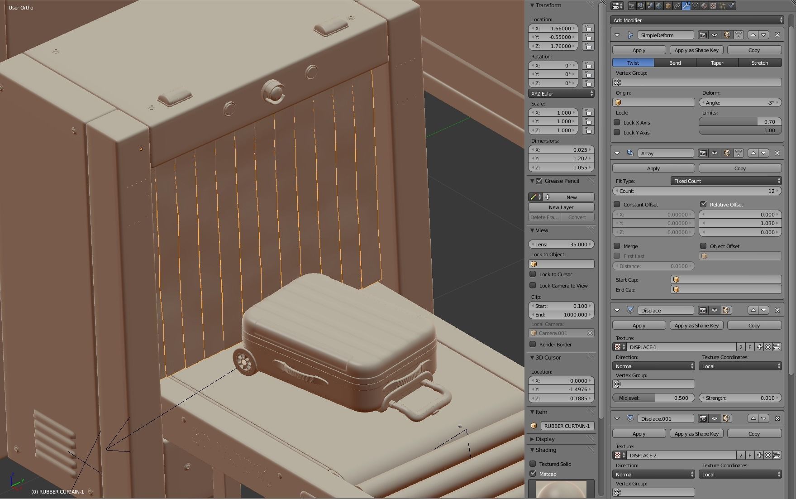This screenshot has height=499, width=796.
Task: Toggle SimpleDeform viewport visibility eye
Action: point(715,35)
